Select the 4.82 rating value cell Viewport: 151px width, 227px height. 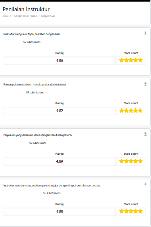coord(59,111)
